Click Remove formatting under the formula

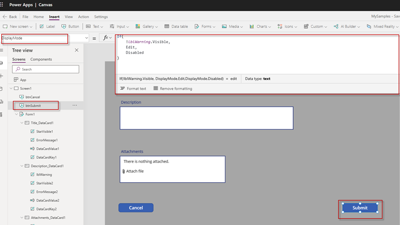click(173, 89)
